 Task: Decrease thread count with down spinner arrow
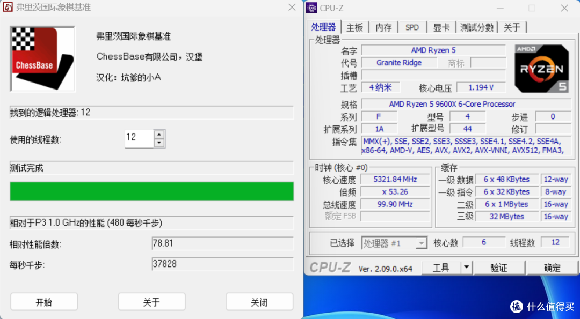pos(159,143)
